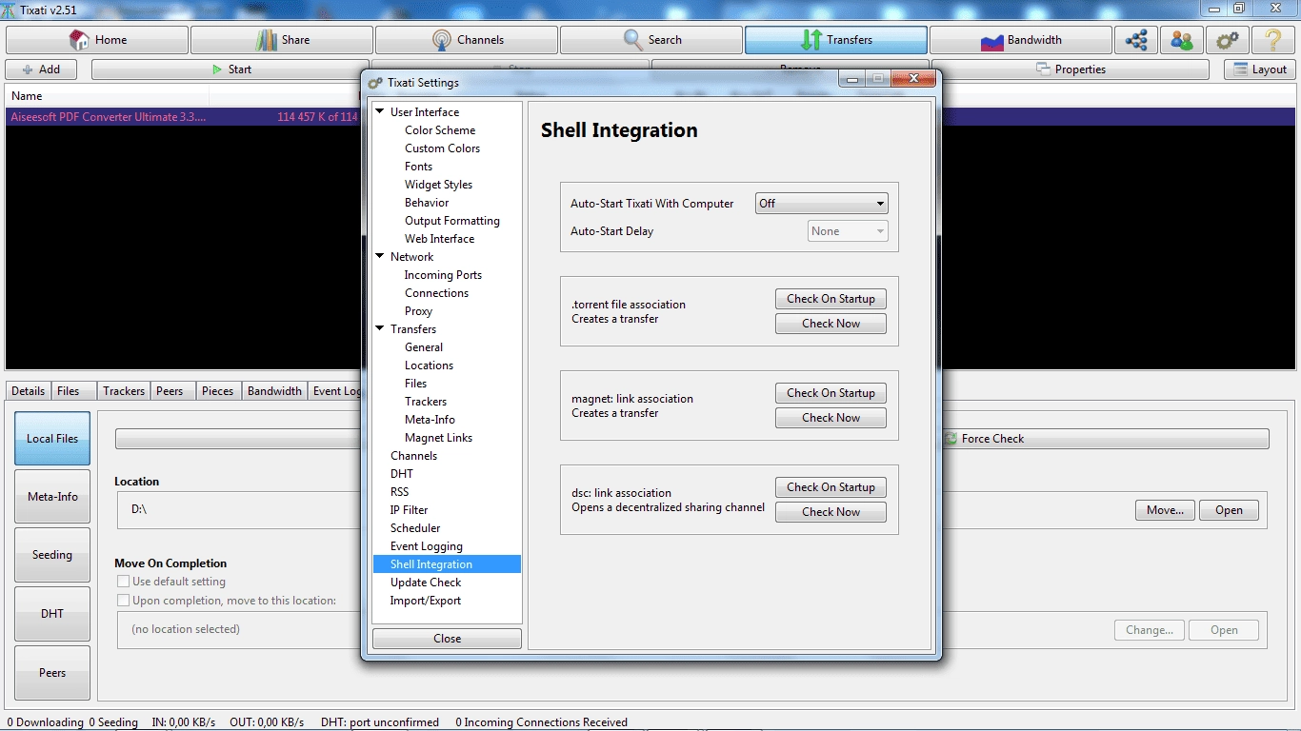1301x731 pixels.
Task: Collapse the Network tree section
Action: pyautogui.click(x=380, y=257)
